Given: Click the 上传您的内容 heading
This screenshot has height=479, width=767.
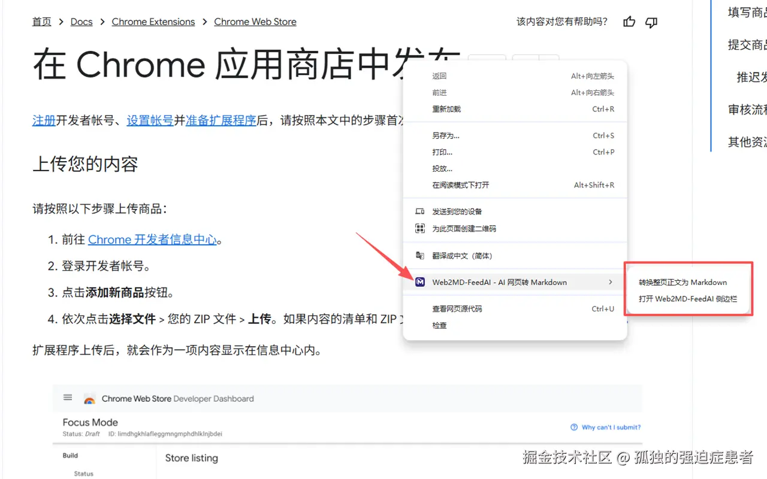Looking at the screenshot, I should [85, 164].
